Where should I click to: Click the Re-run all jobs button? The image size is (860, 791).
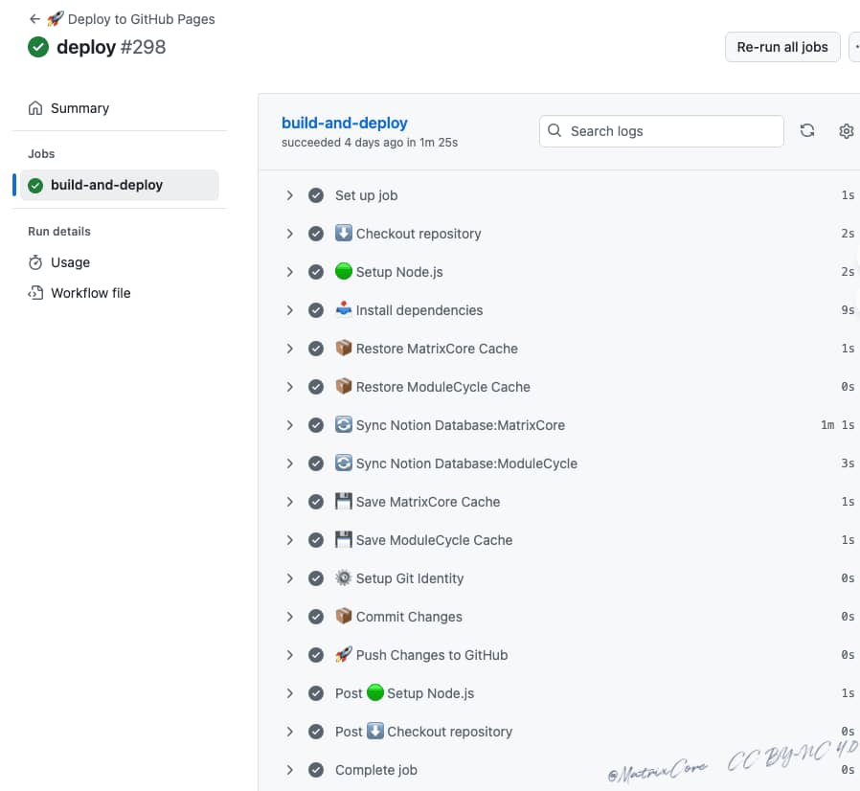pyautogui.click(x=782, y=47)
